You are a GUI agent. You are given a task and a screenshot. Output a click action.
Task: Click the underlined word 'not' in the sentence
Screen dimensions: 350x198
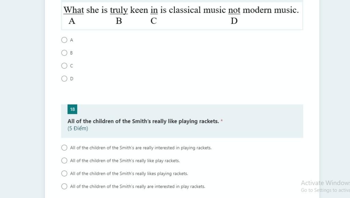click(234, 10)
